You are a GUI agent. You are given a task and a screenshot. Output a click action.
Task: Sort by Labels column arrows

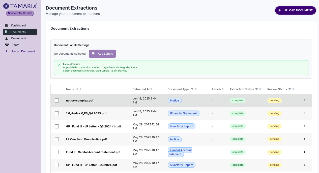click(223, 89)
